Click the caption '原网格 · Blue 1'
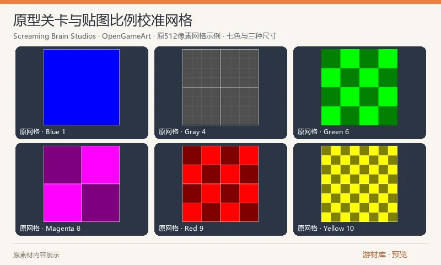Viewport: 441px width, 265px height. pos(42,132)
